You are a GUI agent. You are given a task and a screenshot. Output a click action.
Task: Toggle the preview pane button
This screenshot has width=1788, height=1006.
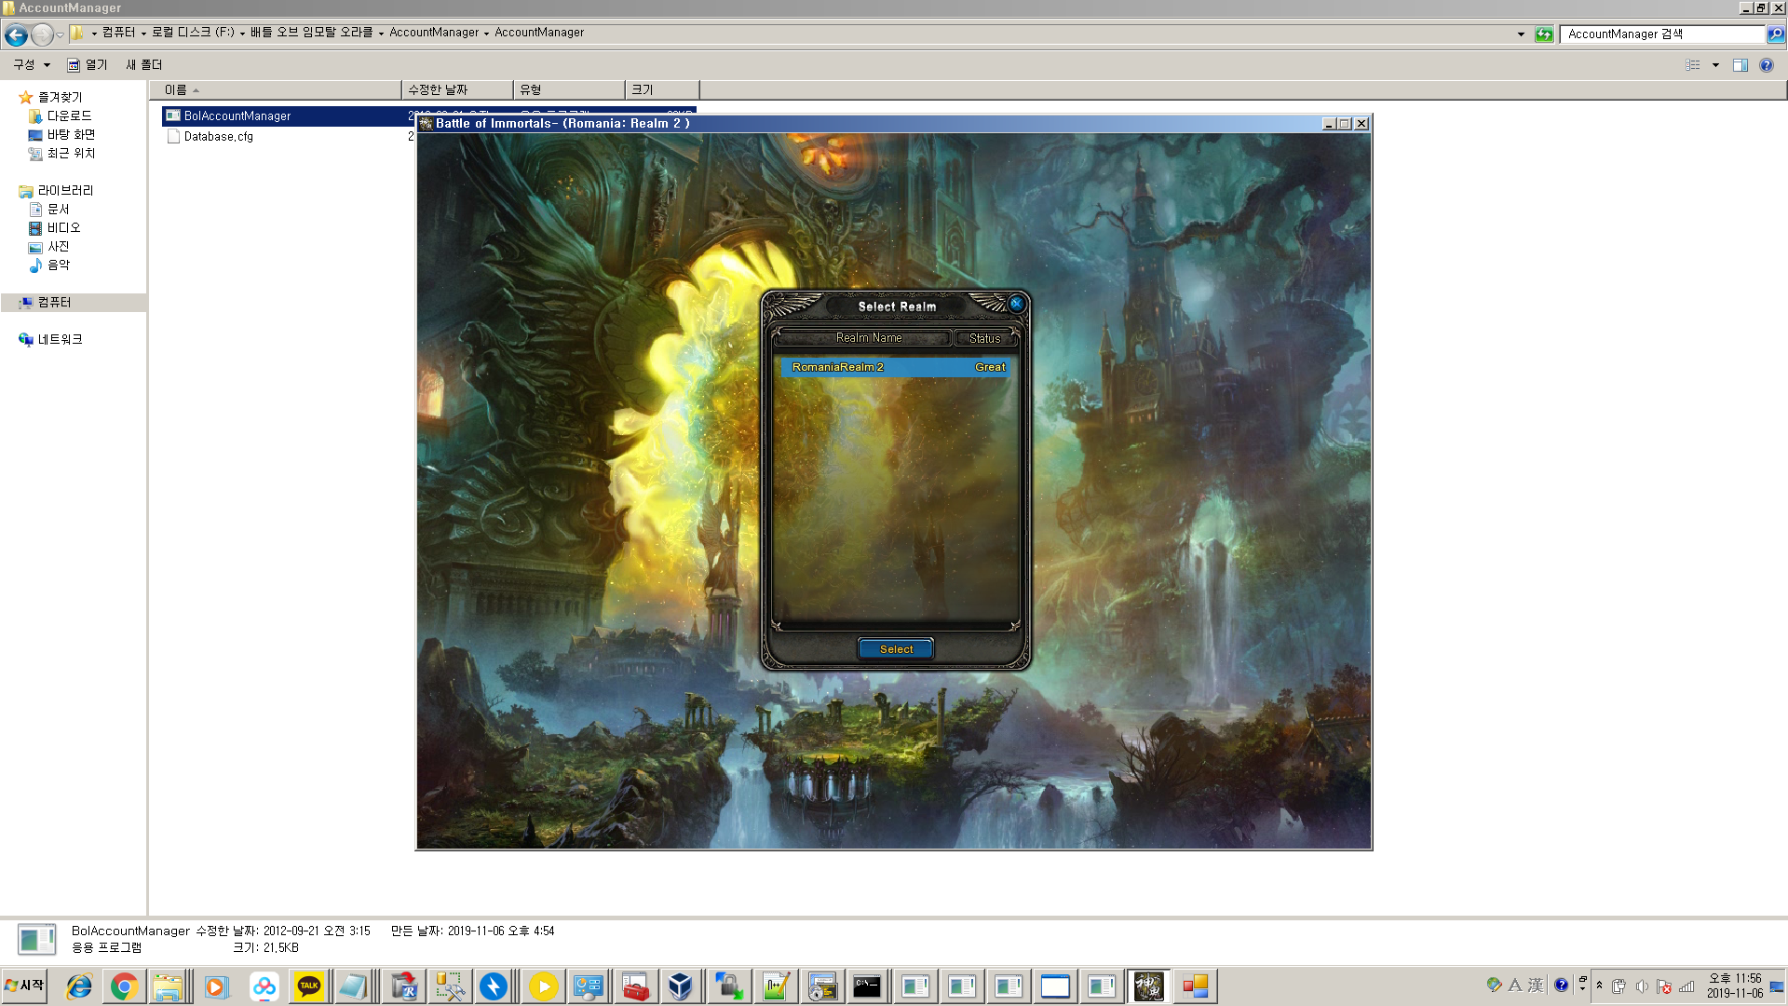(x=1740, y=65)
